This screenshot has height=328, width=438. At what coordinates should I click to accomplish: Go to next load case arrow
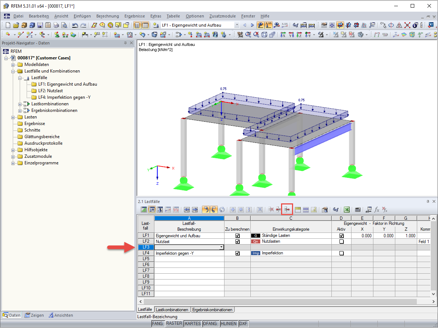tap(252, 25)
